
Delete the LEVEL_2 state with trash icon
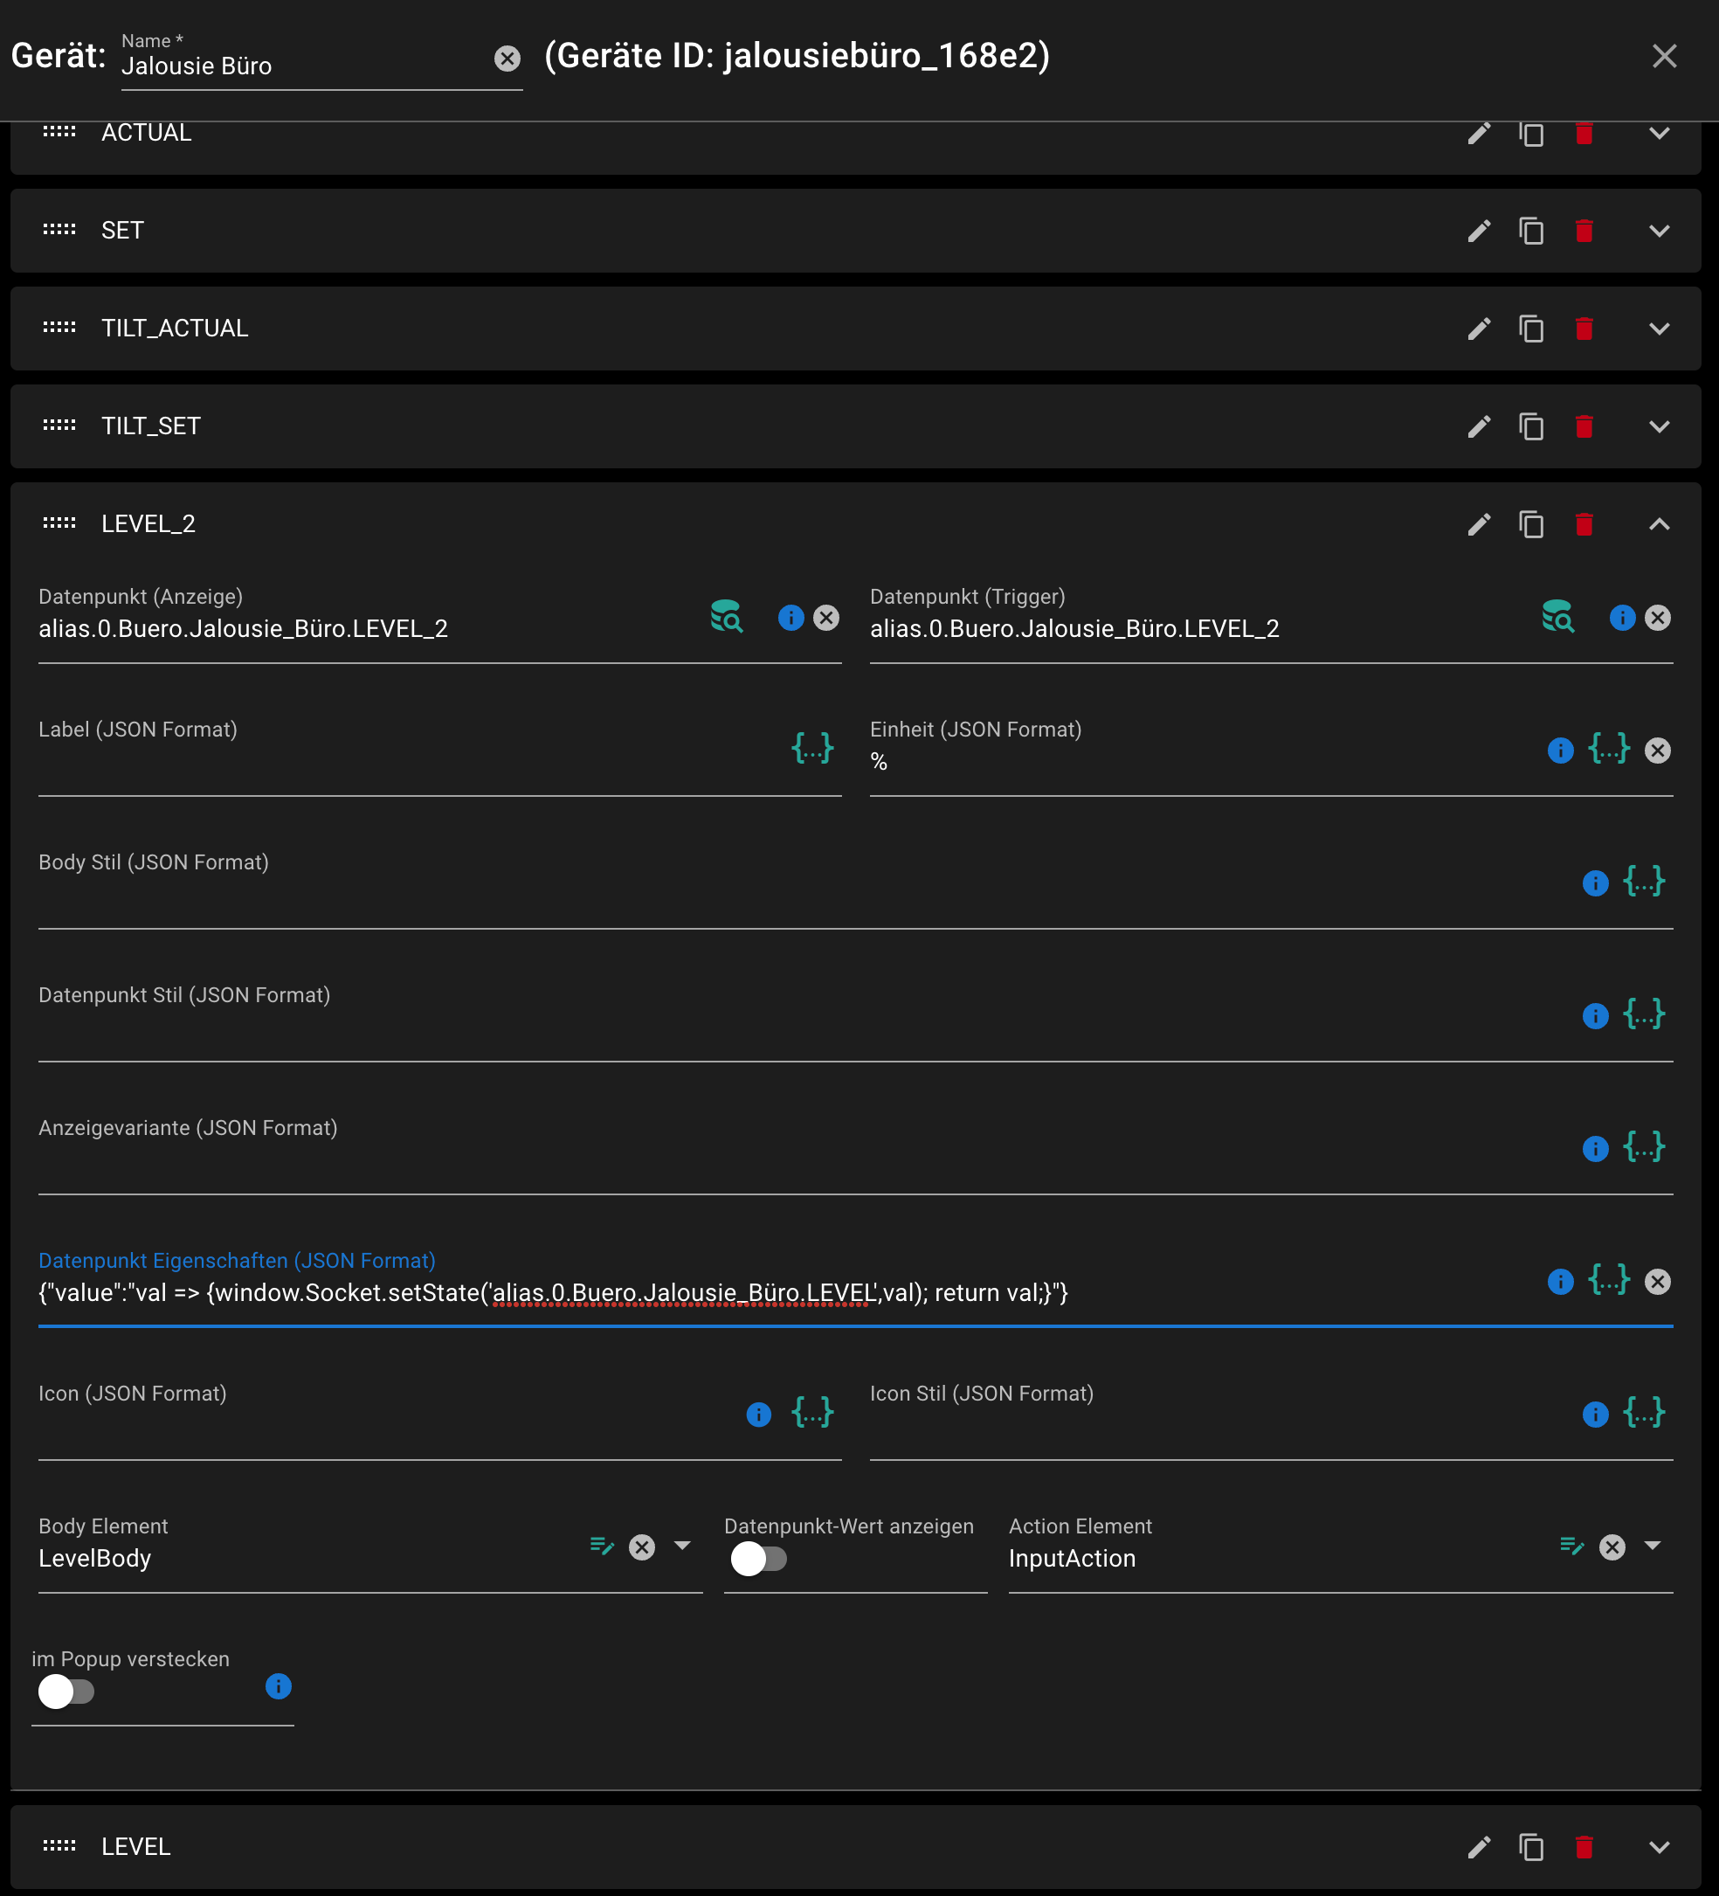[1584, 524]
